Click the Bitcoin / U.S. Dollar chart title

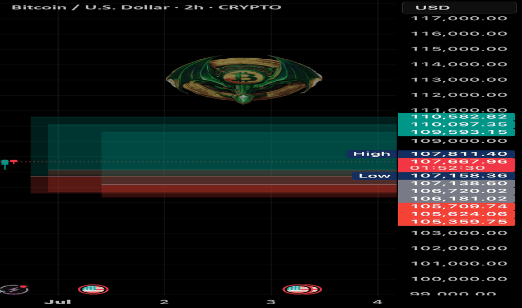point(147,7)
